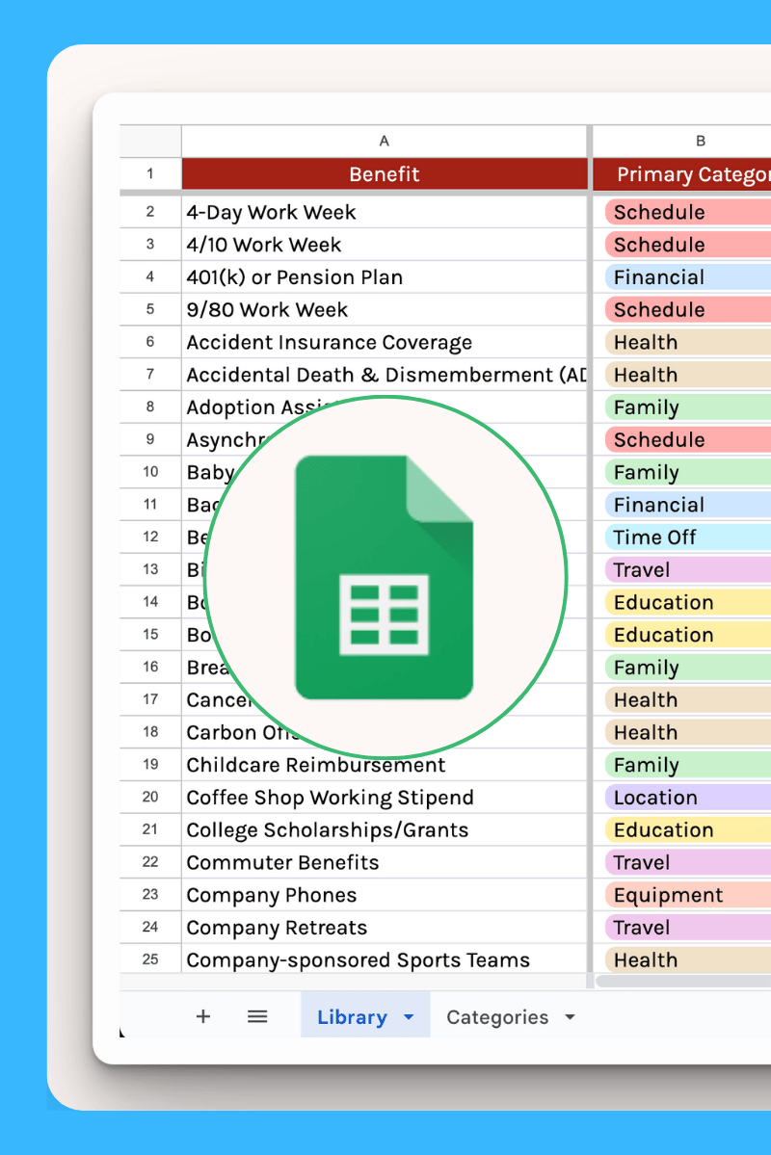The image size is (771, 1155).
Task: Select cell 'Company-sponsored Sports Teams'
Action: pyautogui.click(x=384, y=959)
